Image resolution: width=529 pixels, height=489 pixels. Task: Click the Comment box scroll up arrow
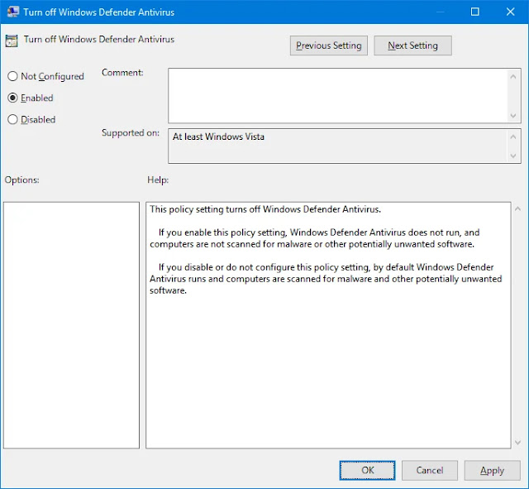click(513, 77)
